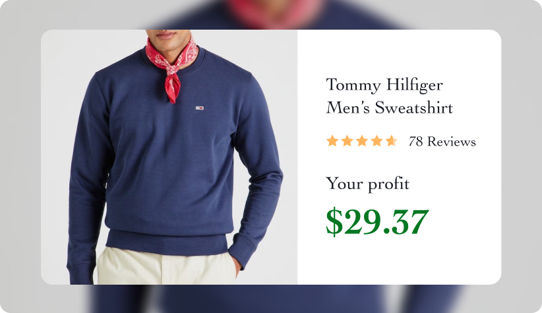Open the navy sweatshirt product photo

click(x=169, y=157)
